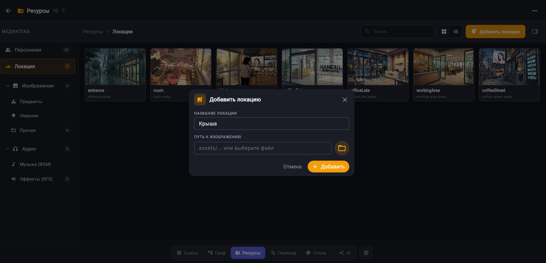546x263 pixels.
Task: Switch to the Стиль tab
Action: click(316, 253)
